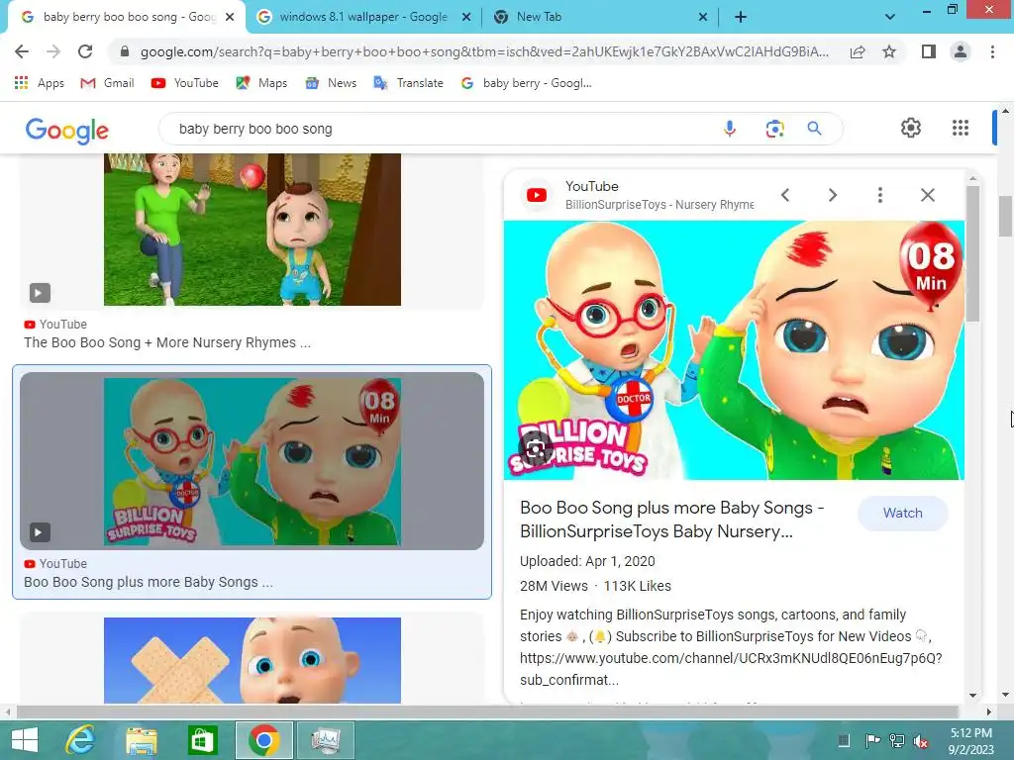Open the Translate bookmark

[409, 83]
